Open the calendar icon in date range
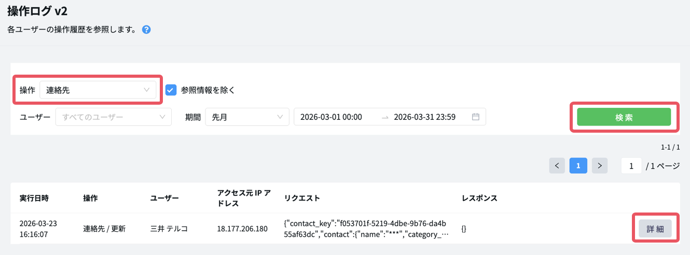690x255 pixels. [x=475, y=117]
